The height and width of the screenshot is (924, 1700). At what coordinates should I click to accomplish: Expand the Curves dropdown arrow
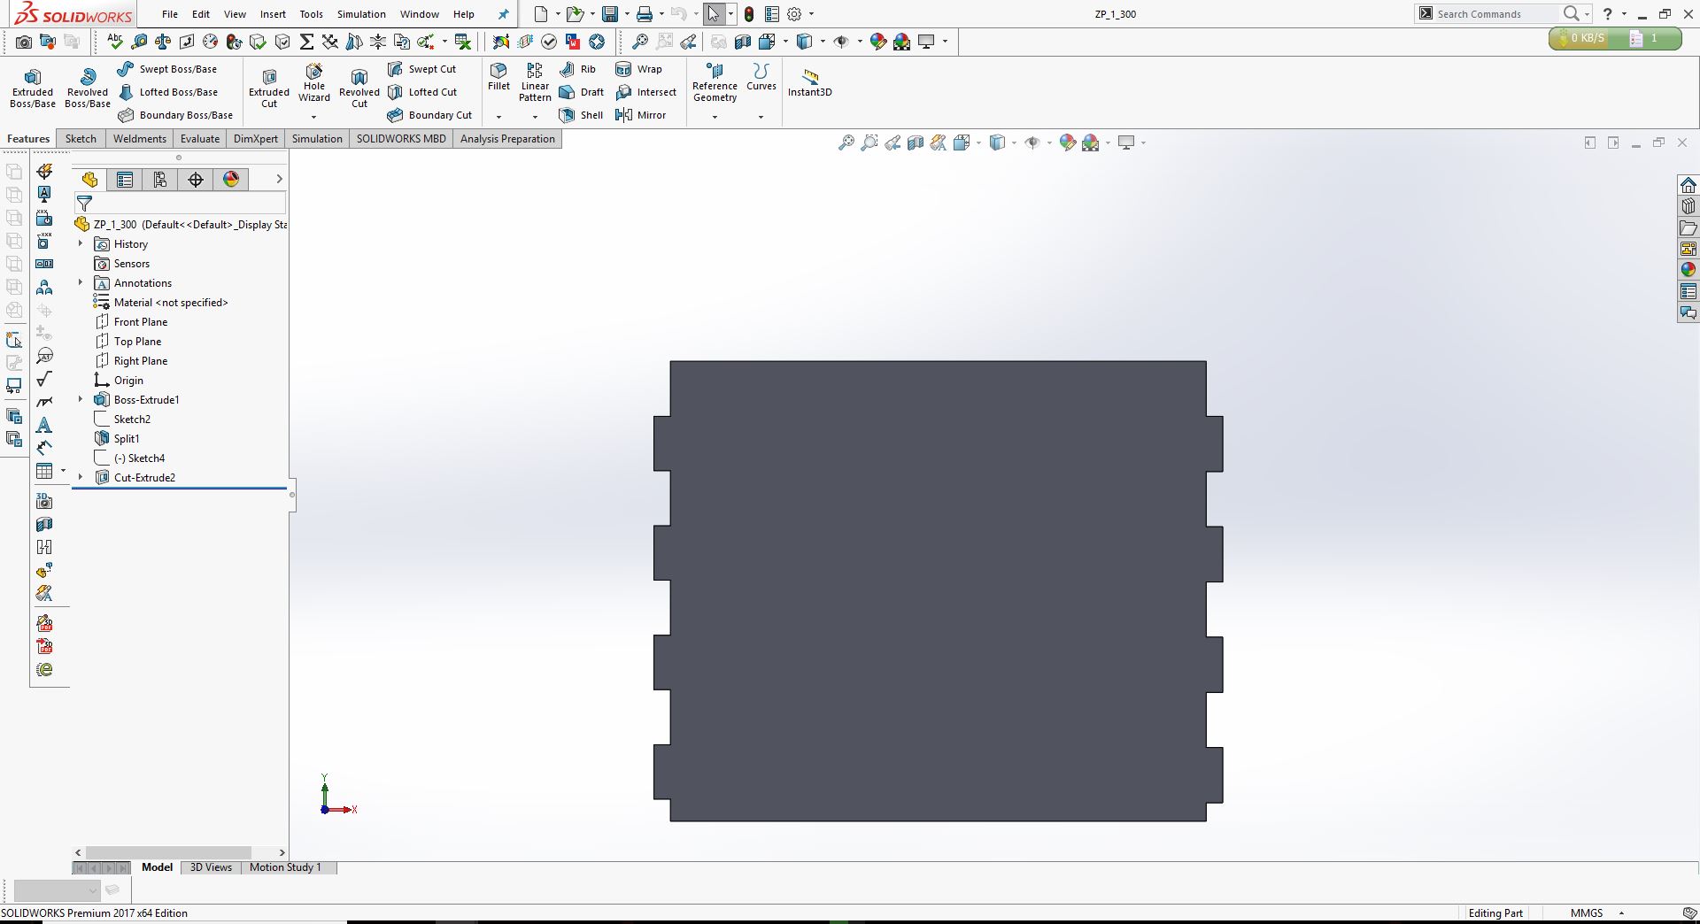pyautogui.click(x=761, y=117)
